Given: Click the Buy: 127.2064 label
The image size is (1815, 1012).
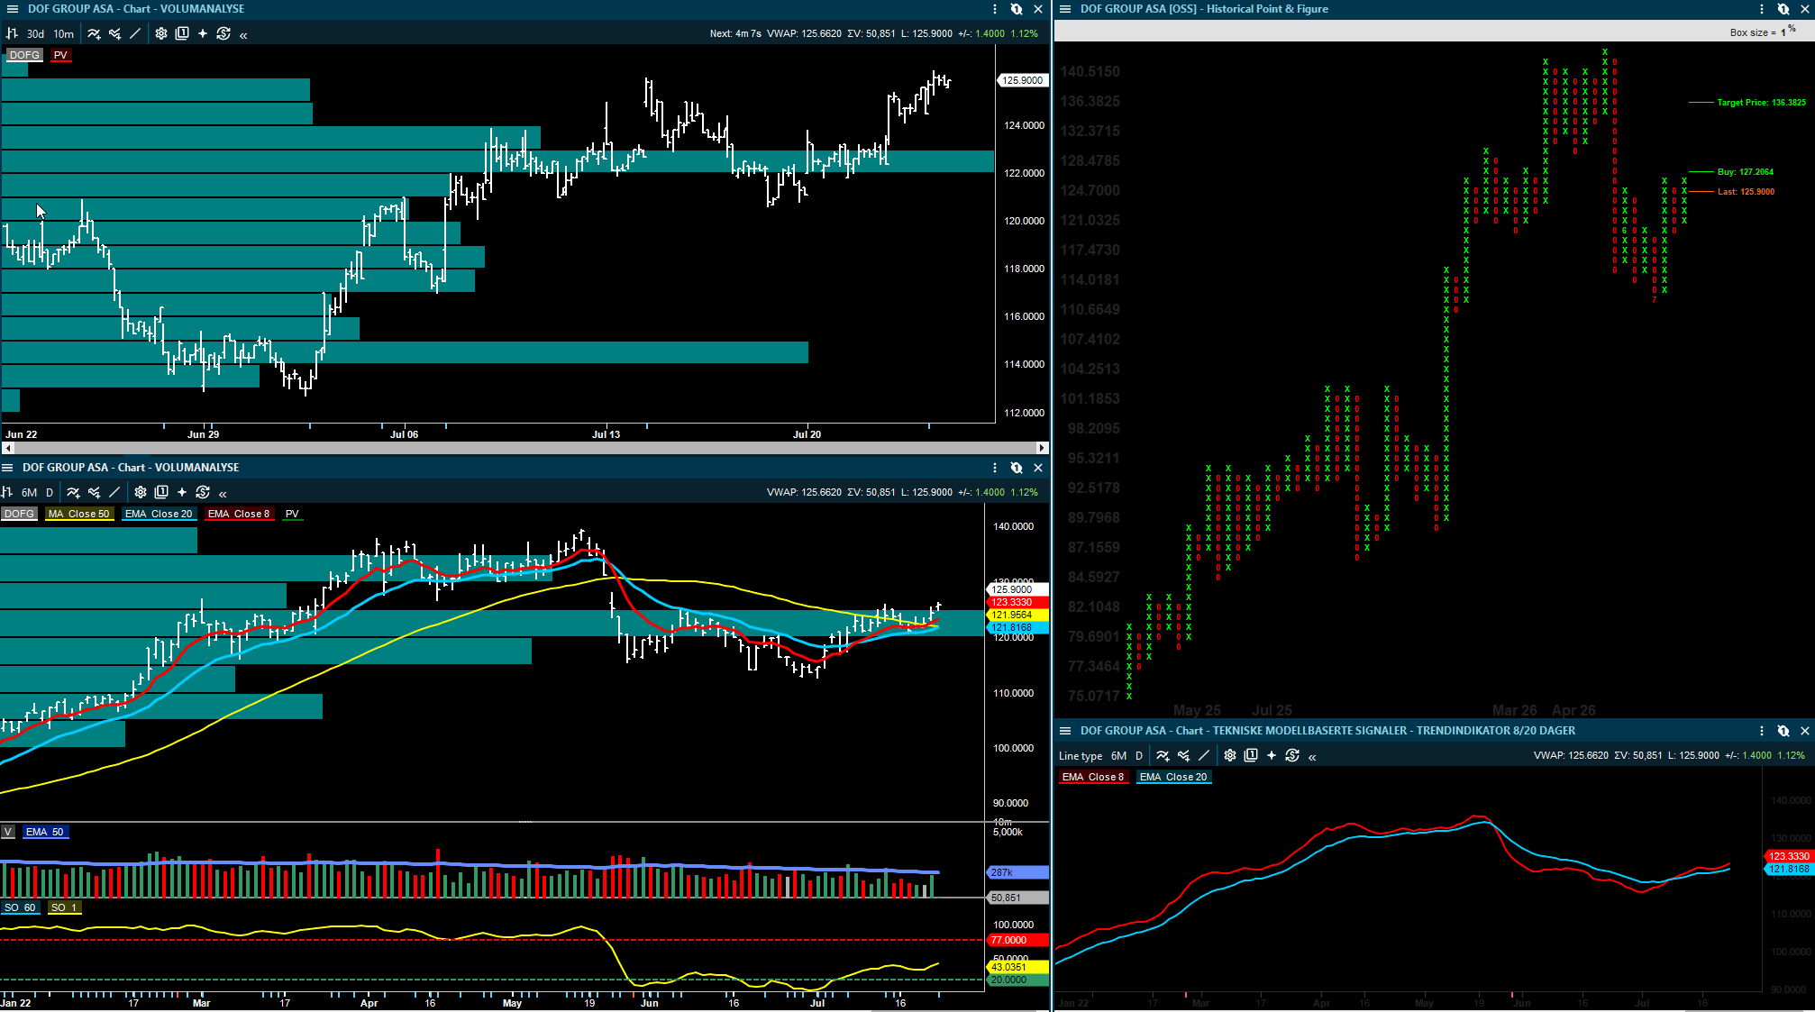Looking at the screenshot, I should [x=1746, y=171].
